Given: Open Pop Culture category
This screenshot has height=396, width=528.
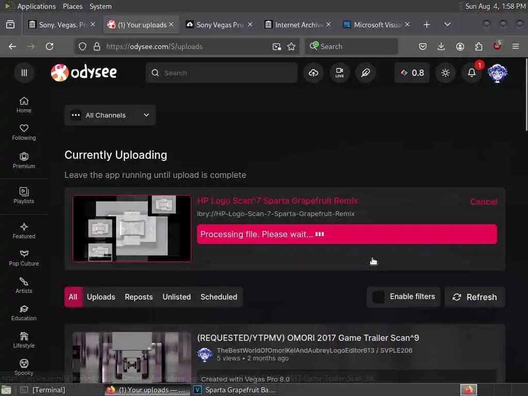Looking at the screenshot, I should pyautogui.click(x=24, y=258).
